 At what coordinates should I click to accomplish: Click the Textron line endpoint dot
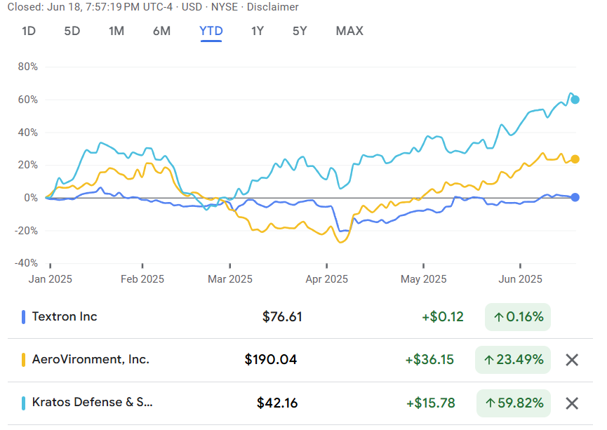[x=575, y=197]
